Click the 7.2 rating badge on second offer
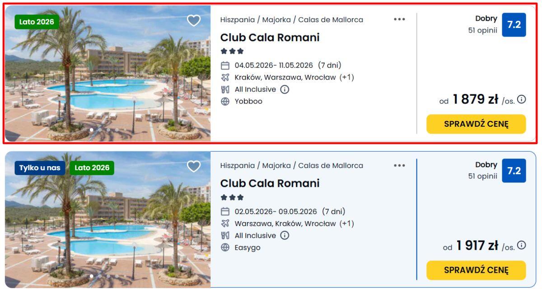 click(x=514, y=171)
